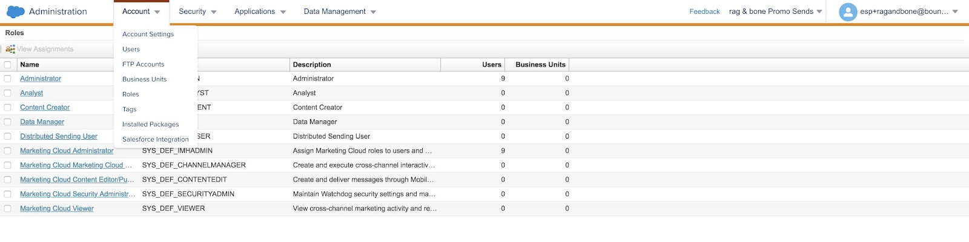Check the Marketing Cloud Administrator checkbox
This screenshot has height=242, width=969.
8,151
